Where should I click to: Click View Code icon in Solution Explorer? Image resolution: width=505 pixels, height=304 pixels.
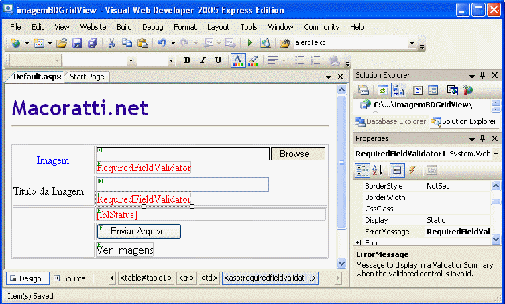pyautogui.click(x=417, y=91)
